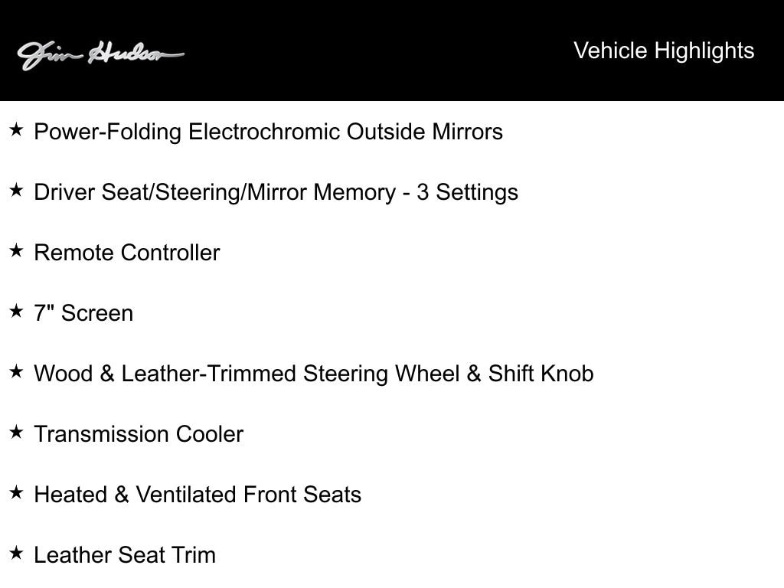The width and height of the screenshot is (784, 588).
Task: Click the Leather Seat Trim highlight text
Action: 125,555
